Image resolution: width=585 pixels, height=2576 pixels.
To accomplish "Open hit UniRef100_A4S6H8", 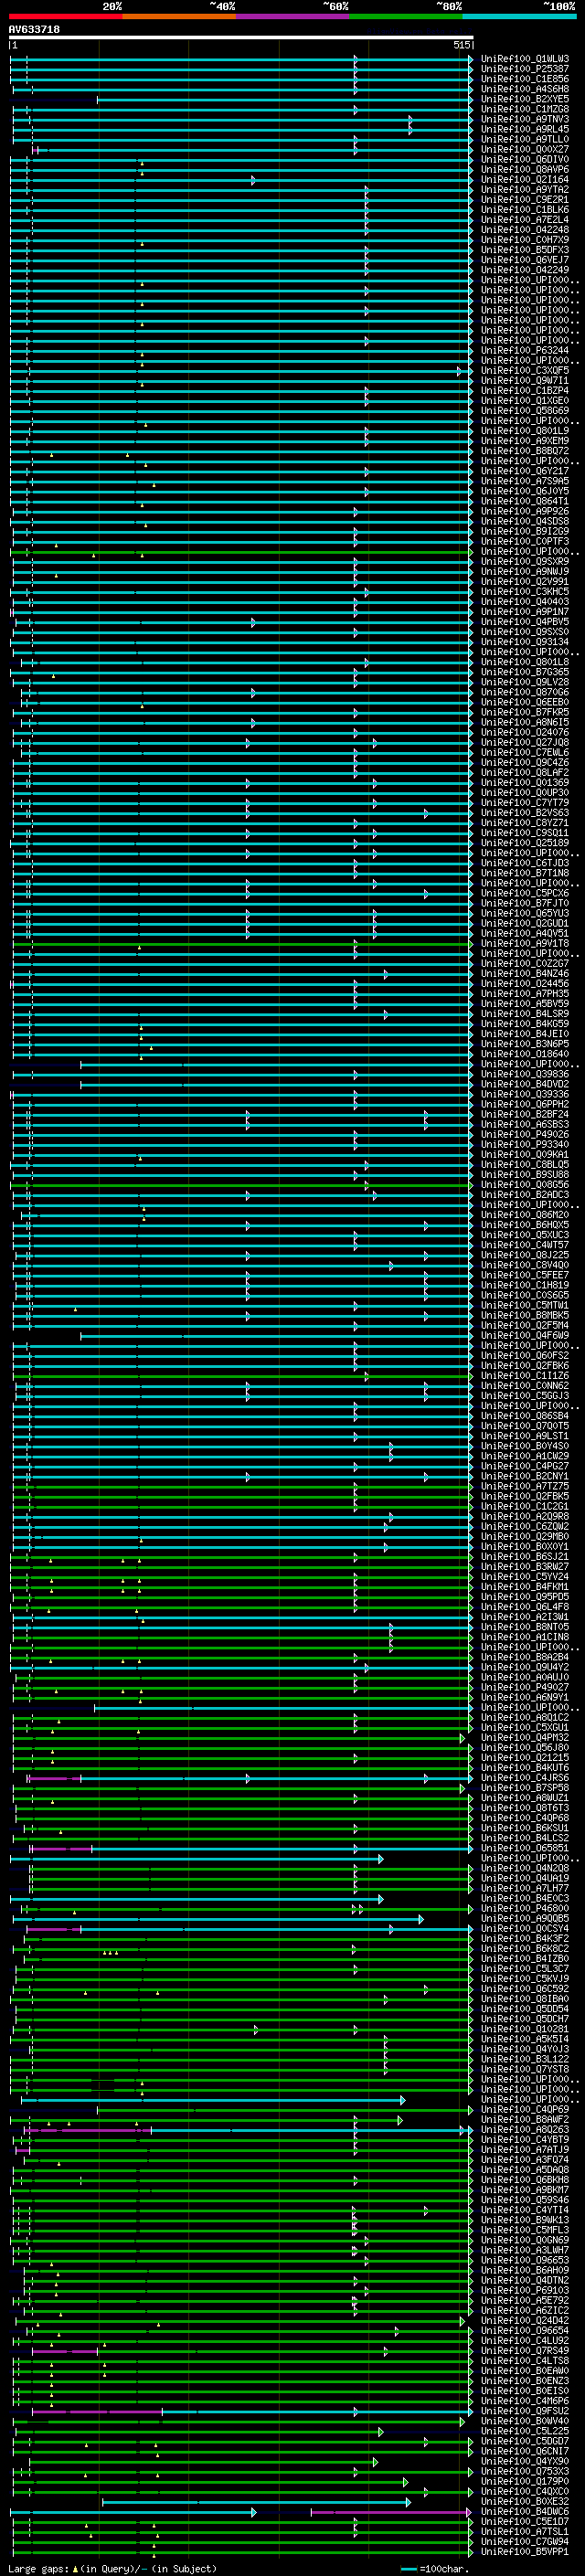I will click(x=525, y=89).
